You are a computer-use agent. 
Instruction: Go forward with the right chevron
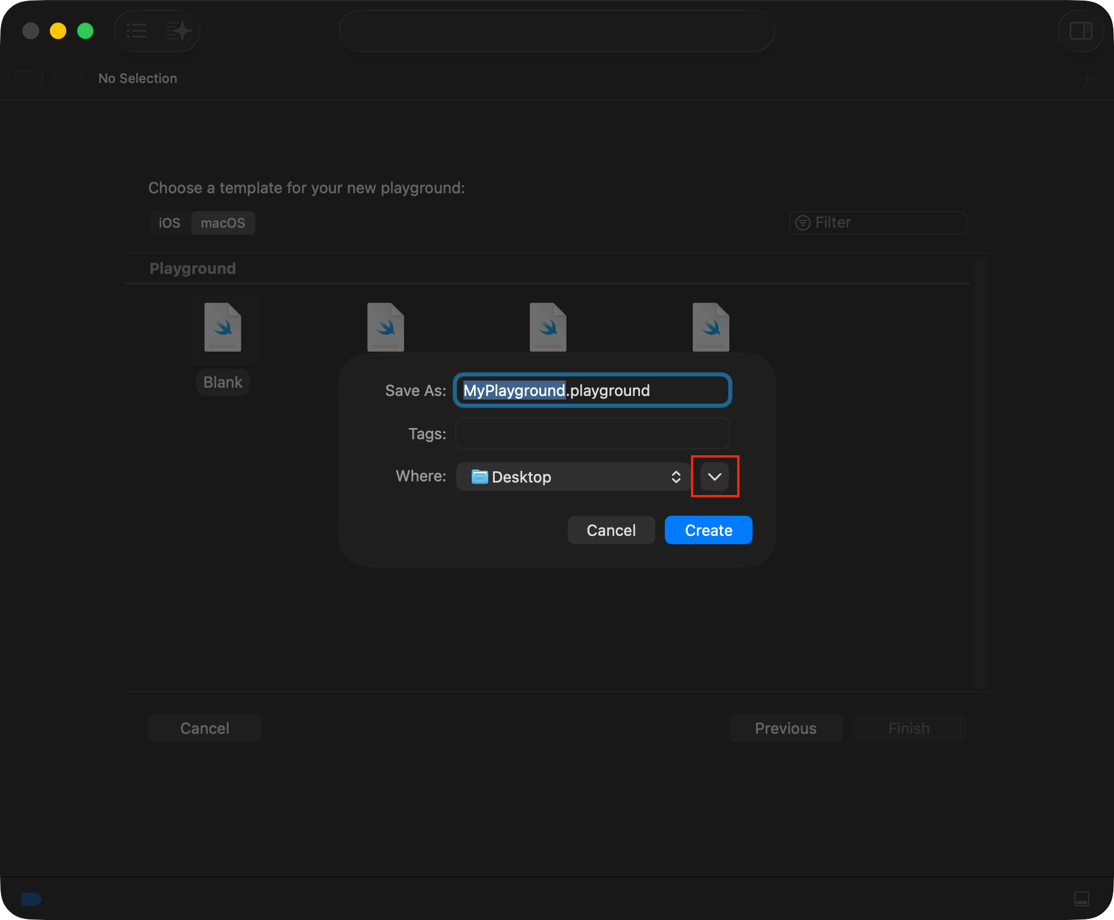pyautogui.click(x=79, y=78)
